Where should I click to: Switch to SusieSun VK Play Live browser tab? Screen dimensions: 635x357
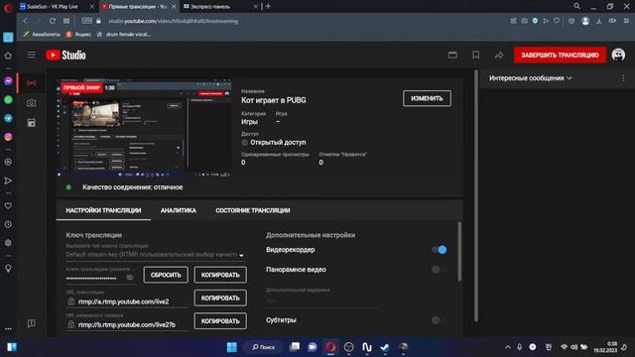(57, 7)
